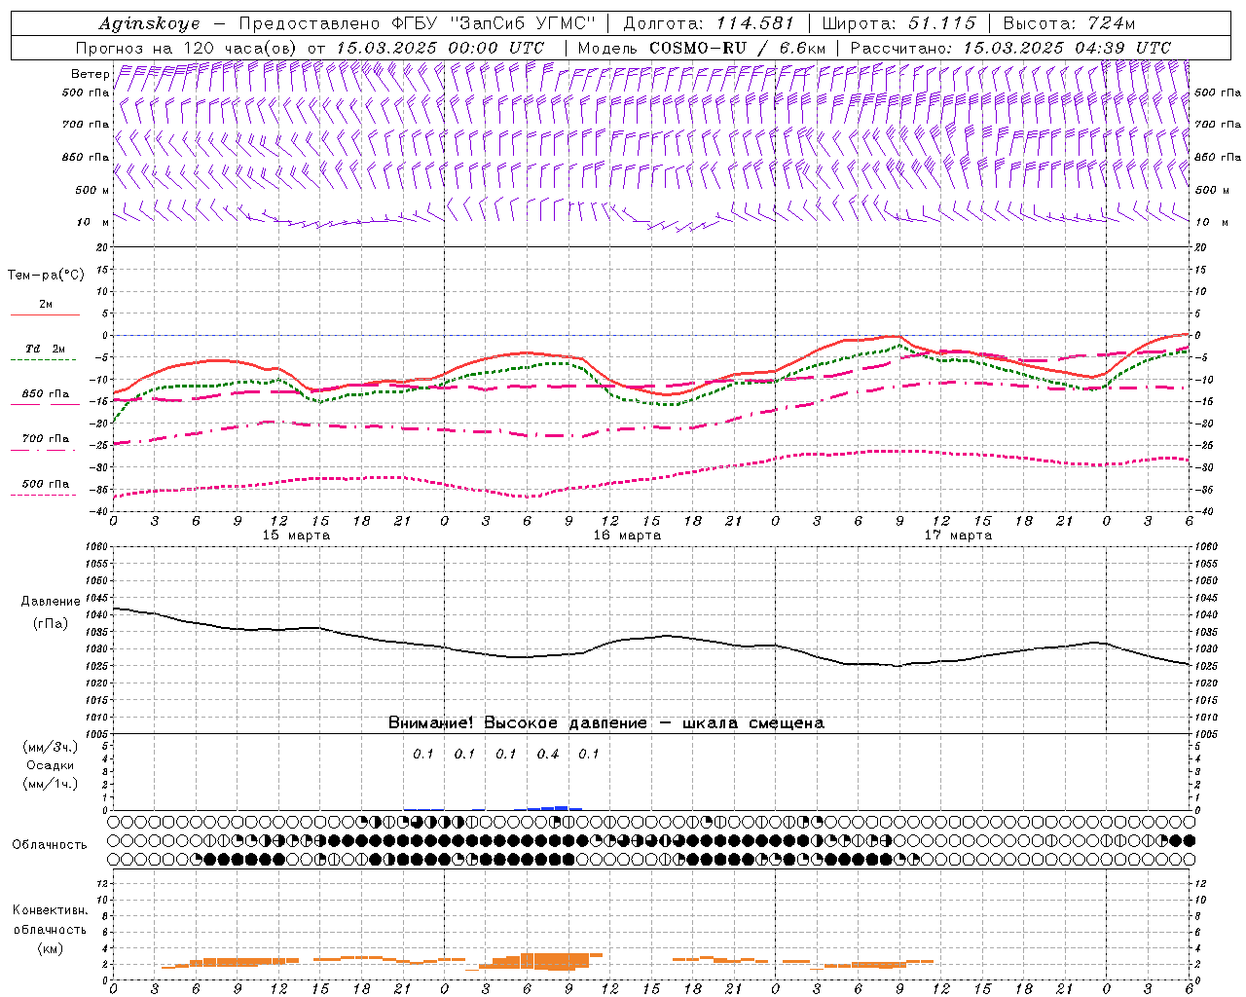Viewport: 1246px width, 997px height.
Task: Click the Прогноз на 120 часа(ов) text
Action: (x=187, y=48)
